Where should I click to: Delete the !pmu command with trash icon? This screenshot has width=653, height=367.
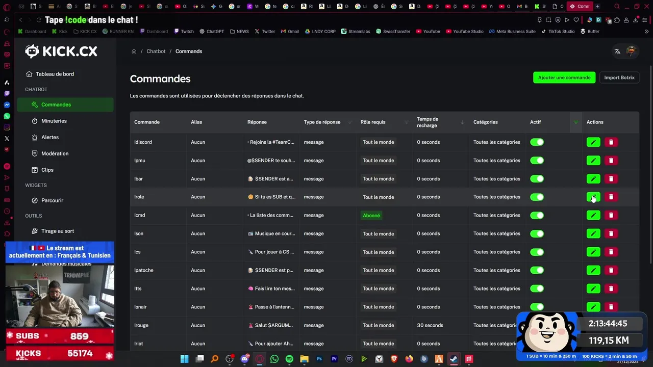pyautogui.click(x=611, y=161)
